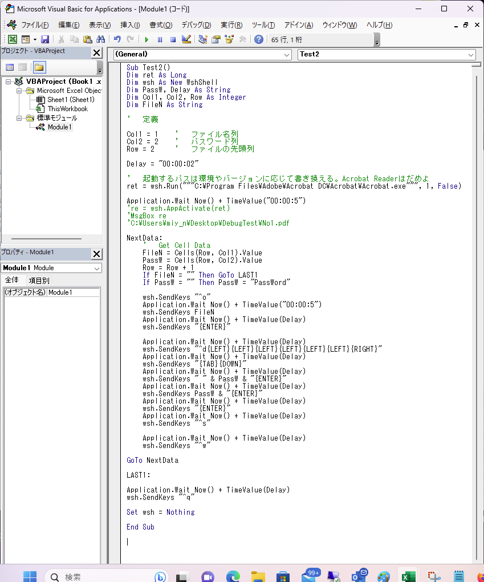Collapse the 標準モジュール folder node
484x582 pixels.
click(19, 118)
